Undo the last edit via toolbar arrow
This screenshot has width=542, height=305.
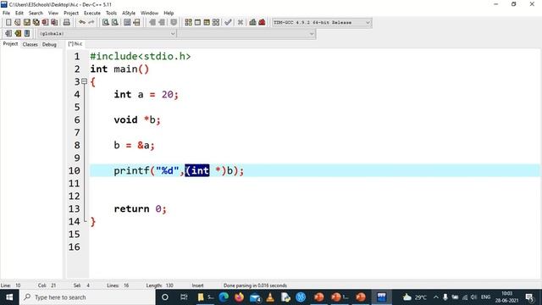(82, 23)
